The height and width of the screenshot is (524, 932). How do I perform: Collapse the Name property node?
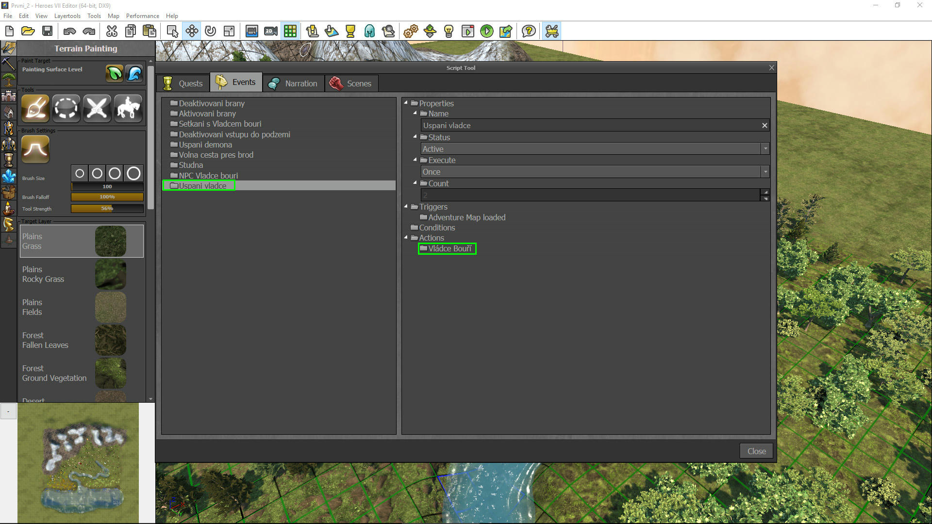pyautogui.click(x=415, y=113)
